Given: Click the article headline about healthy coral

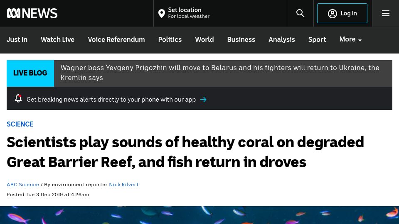Looking at the screenshot, I should pyautogui.click(x=185, y=152).
